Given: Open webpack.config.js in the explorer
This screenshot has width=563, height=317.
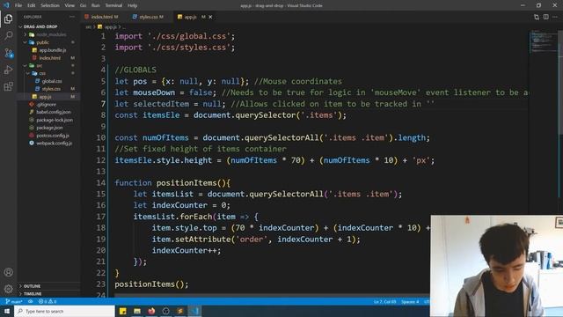Looking at the screenshot, I should point(55,143).
